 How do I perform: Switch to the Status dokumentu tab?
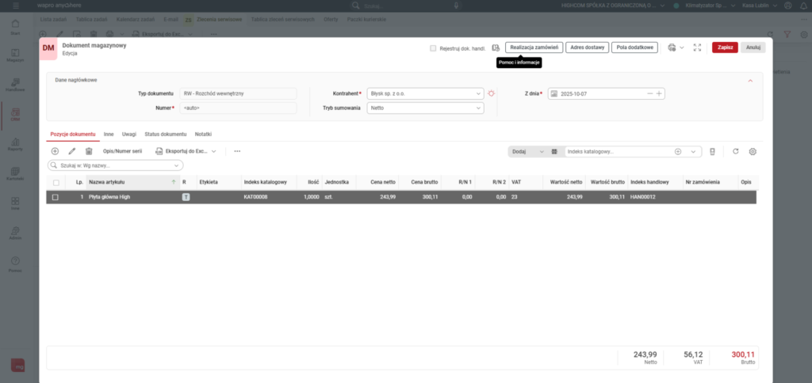(x=165, y=134)
